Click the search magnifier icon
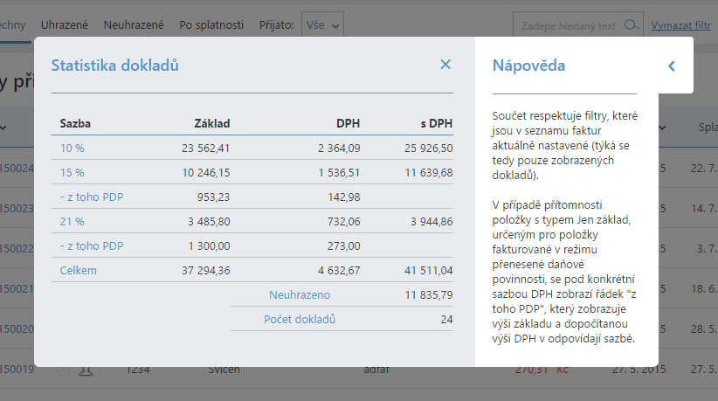 (x=632, y=25)
